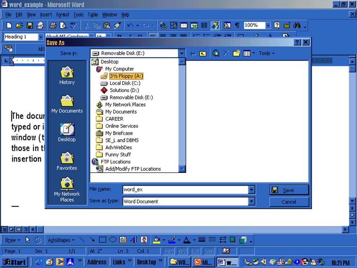Click the Insert WordArt icon on Draw toolbar

pos(134,240)
